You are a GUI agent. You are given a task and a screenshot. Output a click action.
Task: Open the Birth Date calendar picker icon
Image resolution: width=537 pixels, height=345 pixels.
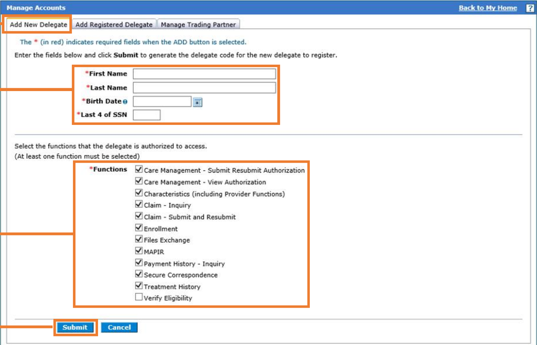tap(197, 102)
